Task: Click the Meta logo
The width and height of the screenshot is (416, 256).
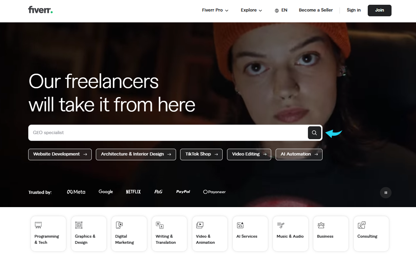Action: [x=76, y=192]
